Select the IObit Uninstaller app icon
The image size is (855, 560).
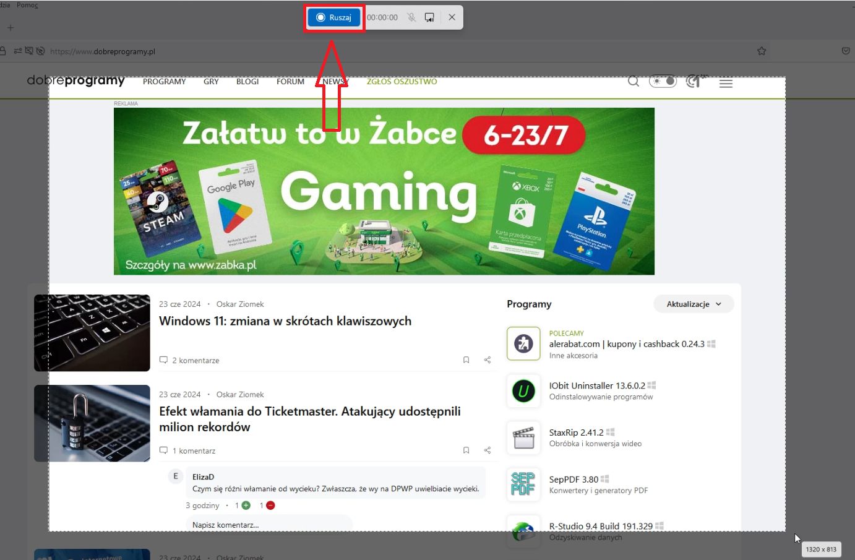tap(523, 391)
